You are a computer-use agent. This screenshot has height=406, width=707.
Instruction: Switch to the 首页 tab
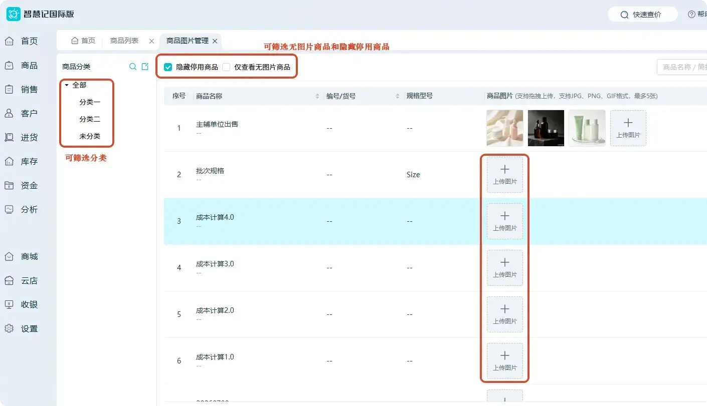point(83,41)
